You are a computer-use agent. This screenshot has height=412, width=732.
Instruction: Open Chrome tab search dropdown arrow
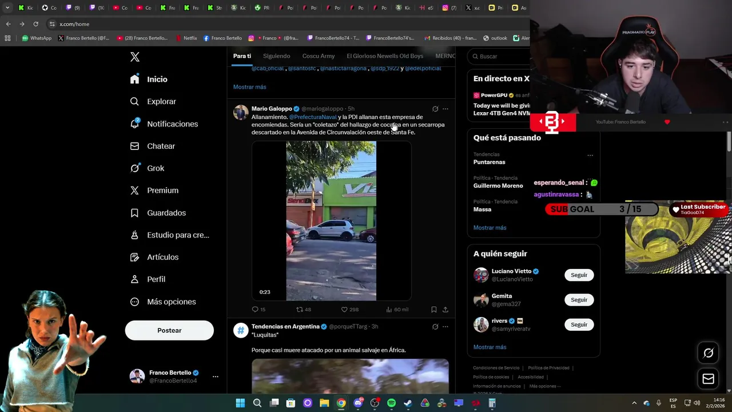pos(7,8)
